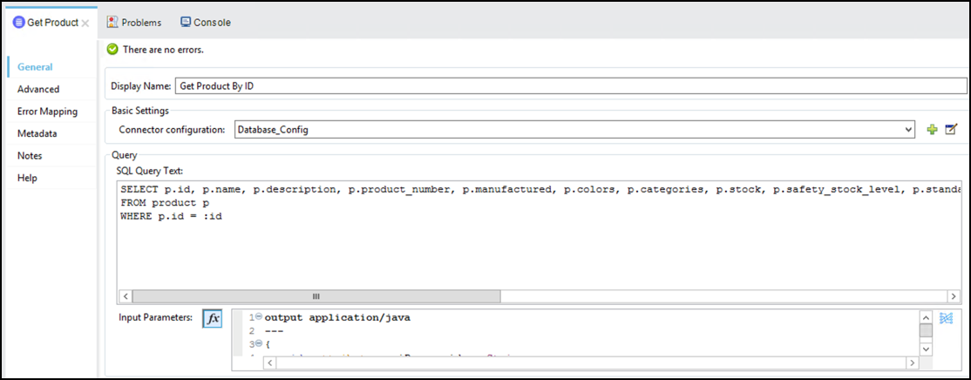This screenshot has height=380, width=971.
Task: Click up arrow of Input Parameters scrollbar
Action: [926, 316]
